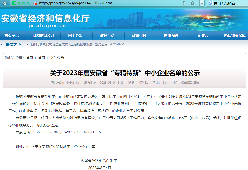Screen dimensions: 248x170
Task: Click the bookmark star at the address bar's left
Action: 5,3
